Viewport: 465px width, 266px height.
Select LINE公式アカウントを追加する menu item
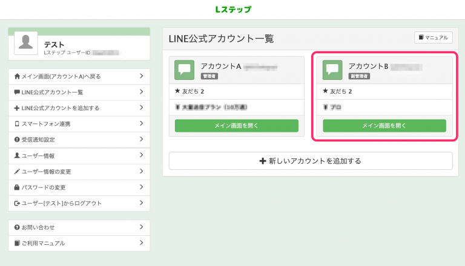pos(79,108)
